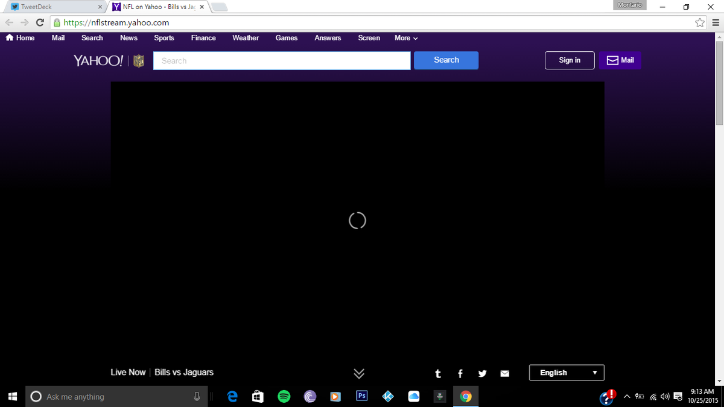The width and height of the screenshot is (724, 407).
Task: Go forward in the browser
Action: click(x=25, y=22)
